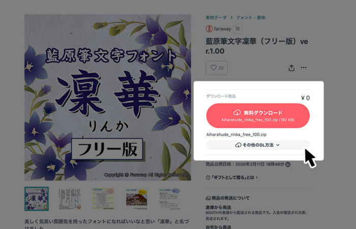Expand the その他のDL方法 dropdown
Image resolution: width=356 pixels, height=229 pixels.
tap(258, 145)
